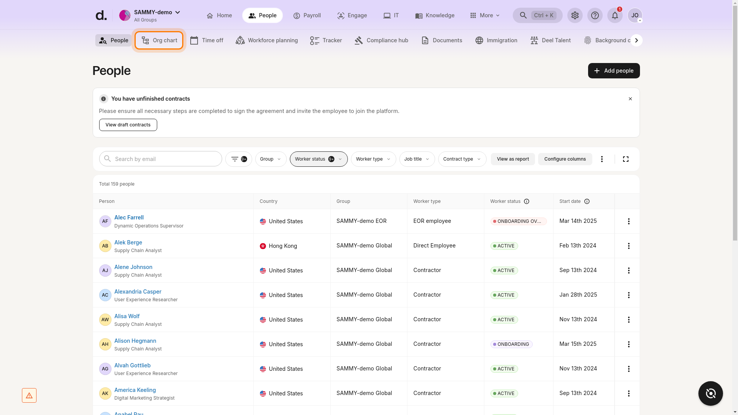Switch to the Org chart tab
This screenshot has height=415, width=738.
159,40
